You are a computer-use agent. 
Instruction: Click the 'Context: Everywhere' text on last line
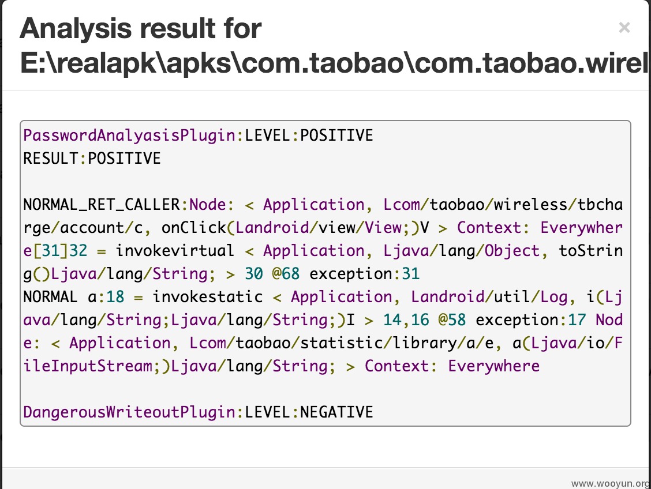[x=452, y=366]
